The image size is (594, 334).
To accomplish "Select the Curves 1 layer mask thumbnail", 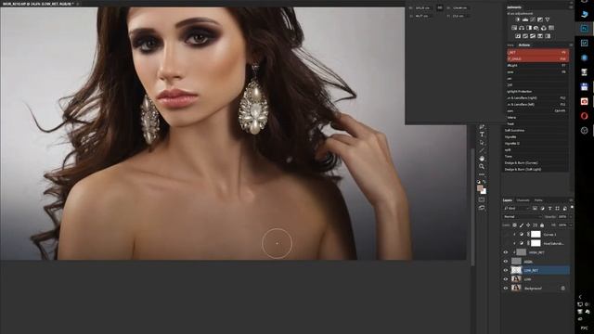I will pos(536,235).
